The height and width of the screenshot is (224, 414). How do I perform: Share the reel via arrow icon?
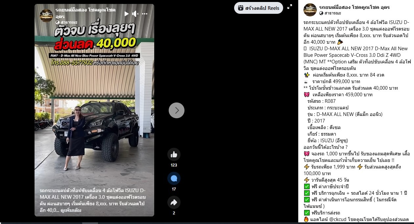pyautogui.click(x=174, y=202)
